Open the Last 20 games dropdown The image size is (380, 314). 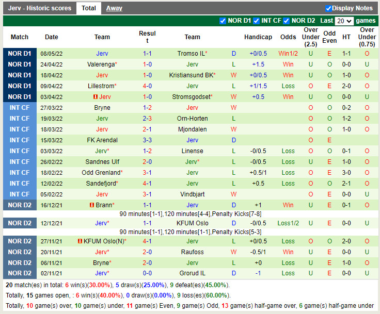(x=344, y=21)
